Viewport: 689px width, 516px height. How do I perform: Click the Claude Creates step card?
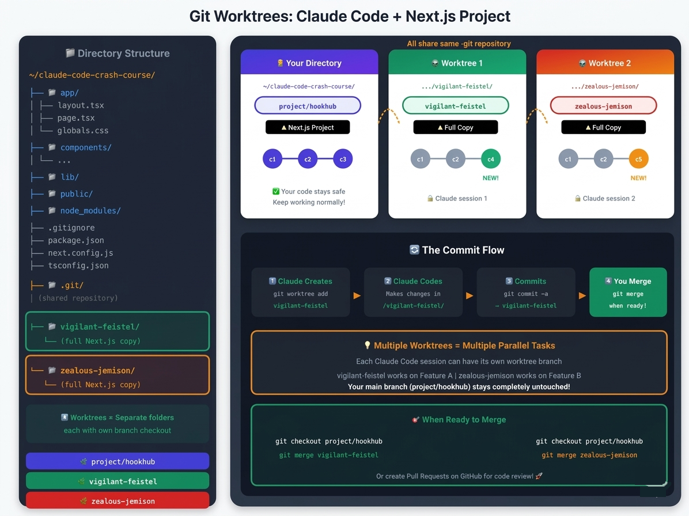click(301, 292)
